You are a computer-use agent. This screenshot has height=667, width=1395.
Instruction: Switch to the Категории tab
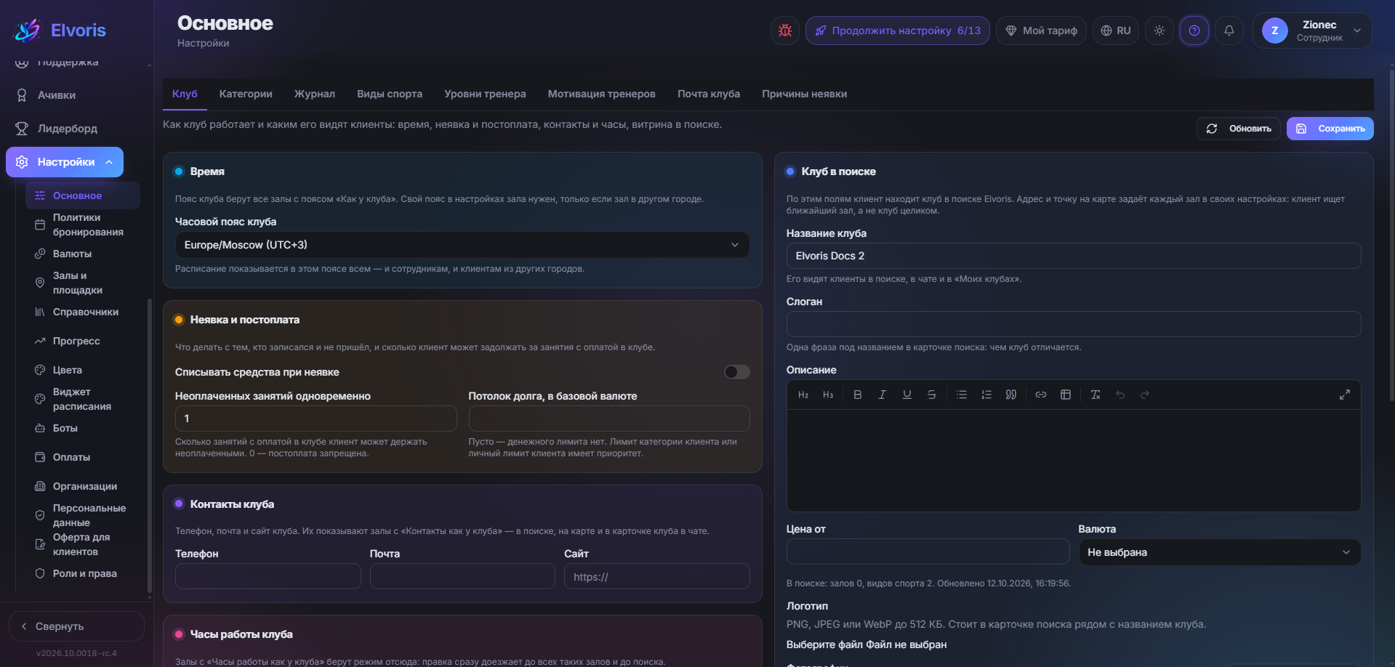coord(246,94)
